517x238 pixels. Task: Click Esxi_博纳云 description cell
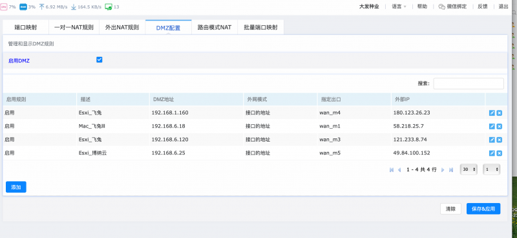click(92, 153)
